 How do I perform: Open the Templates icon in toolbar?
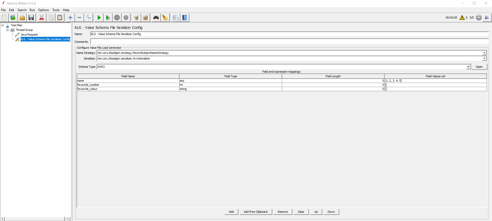pos(13,18)
